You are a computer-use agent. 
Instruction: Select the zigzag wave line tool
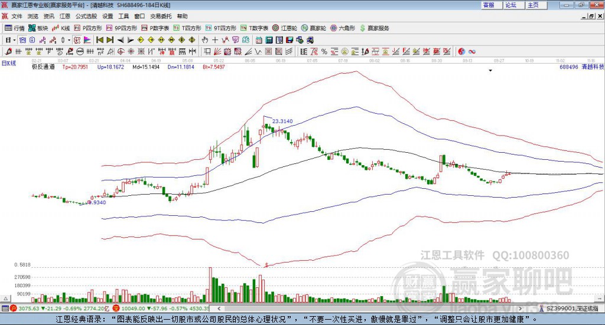(x=258, y=51)
